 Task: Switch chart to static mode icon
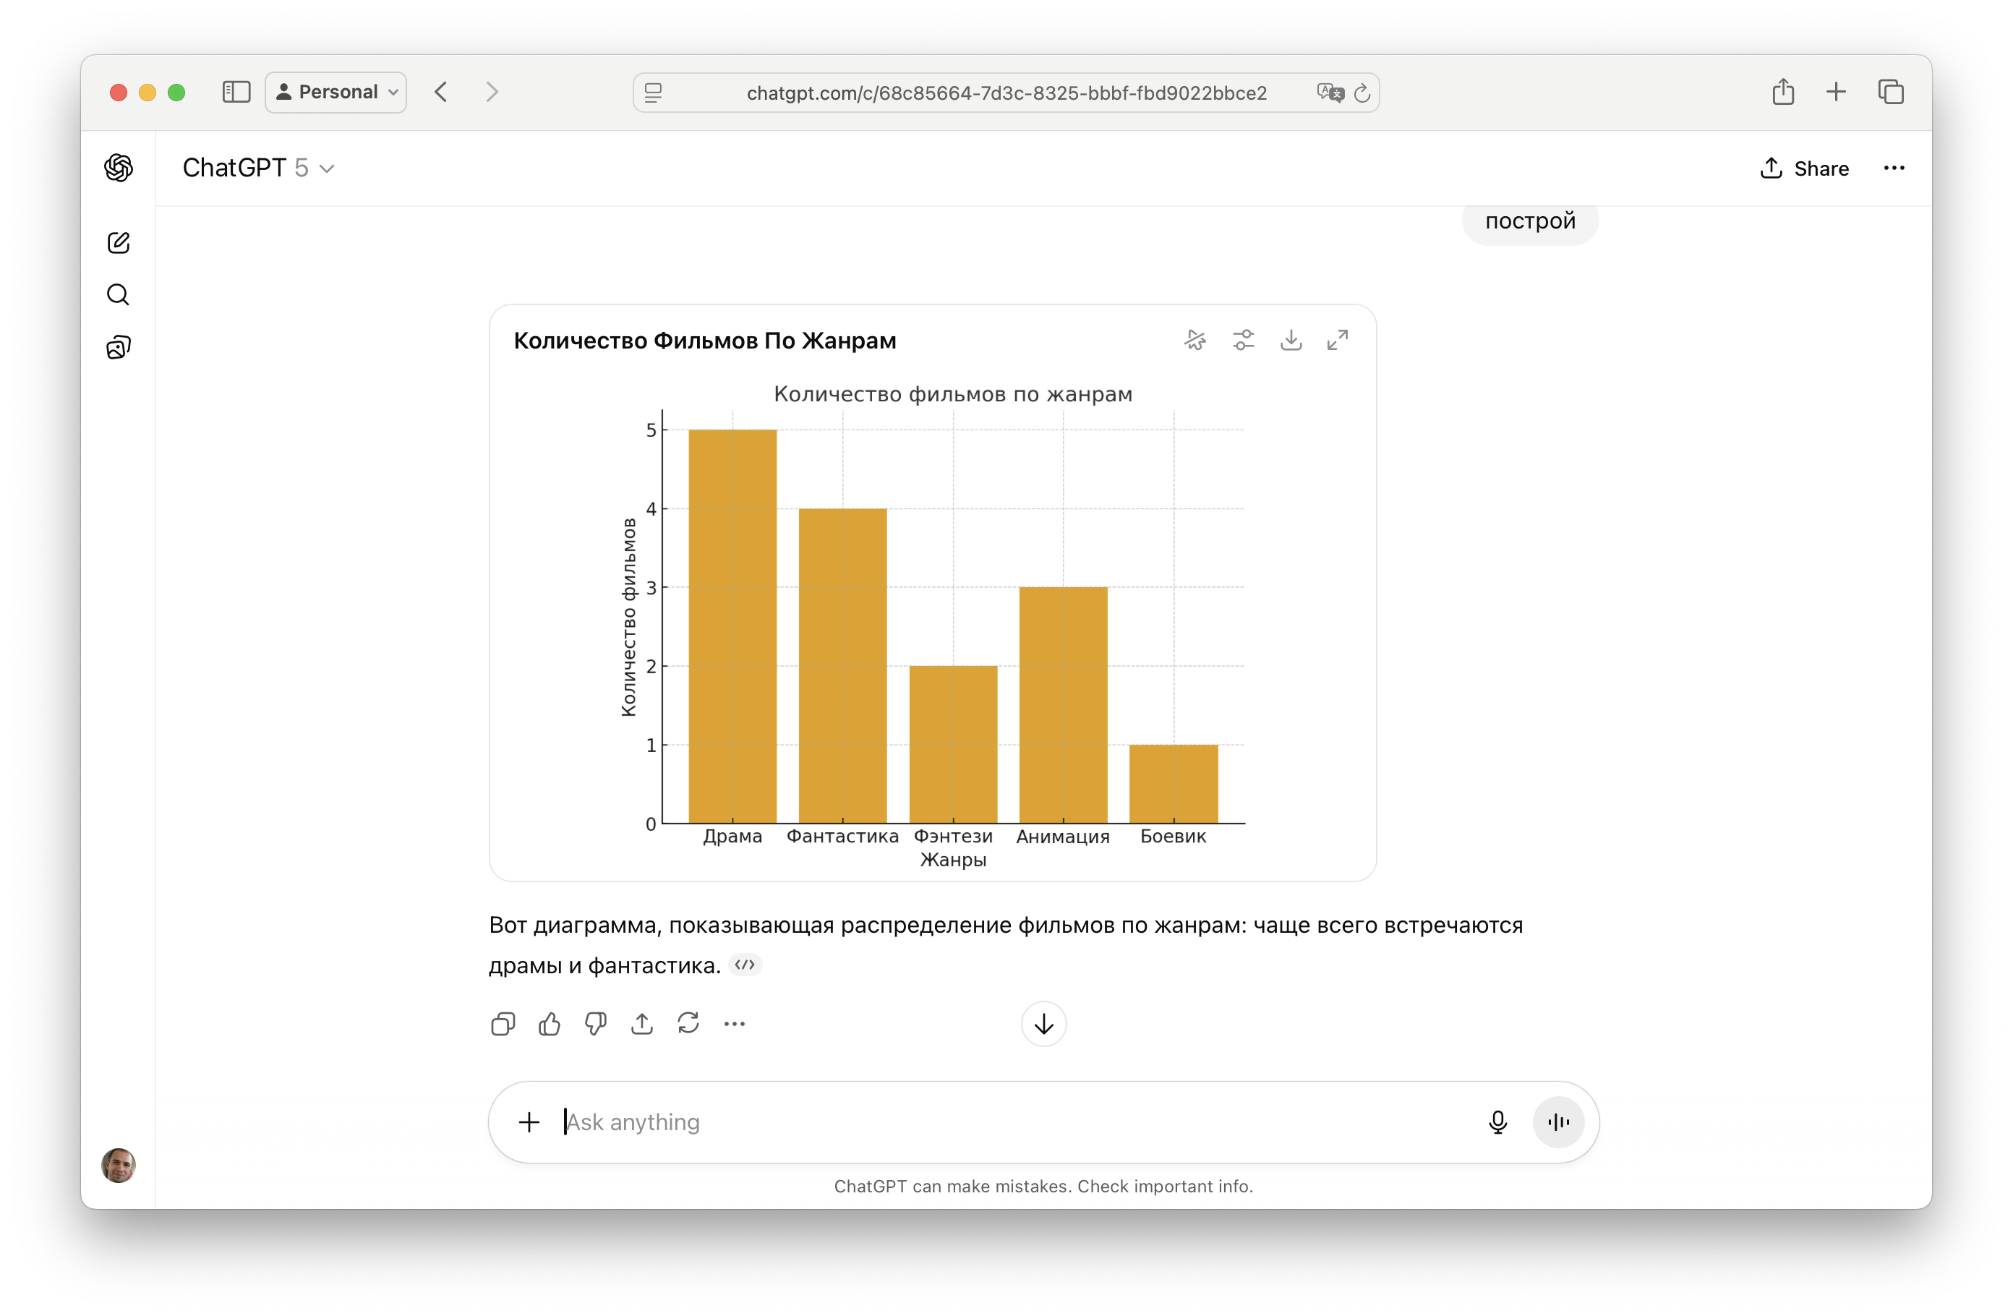[x=1195, y=340]
